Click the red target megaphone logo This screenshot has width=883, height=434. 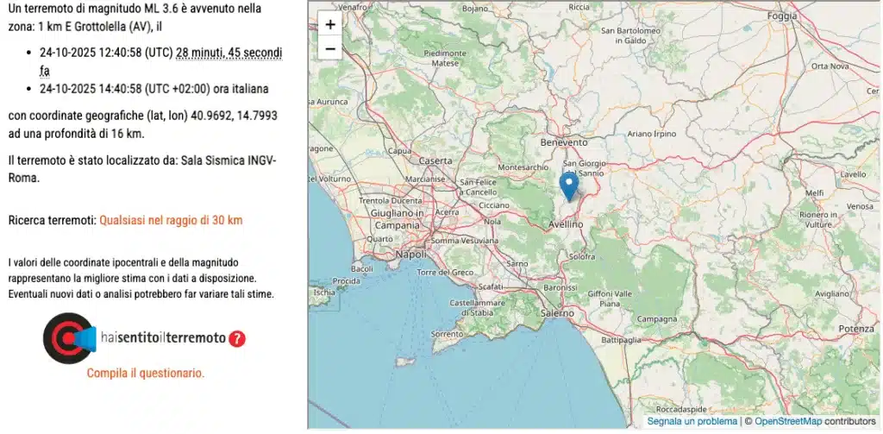(x=70, y=338)
